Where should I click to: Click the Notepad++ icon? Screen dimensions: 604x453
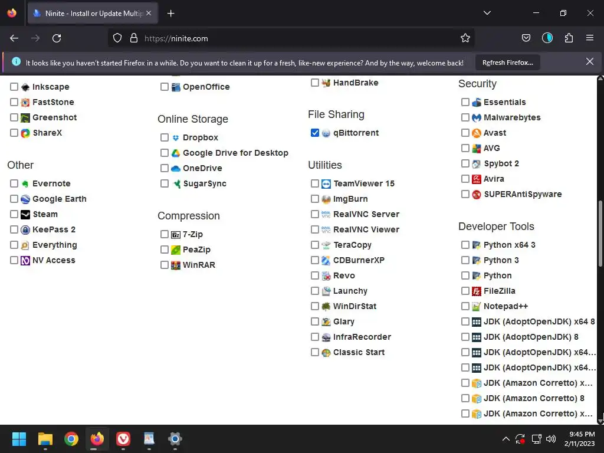477,307
